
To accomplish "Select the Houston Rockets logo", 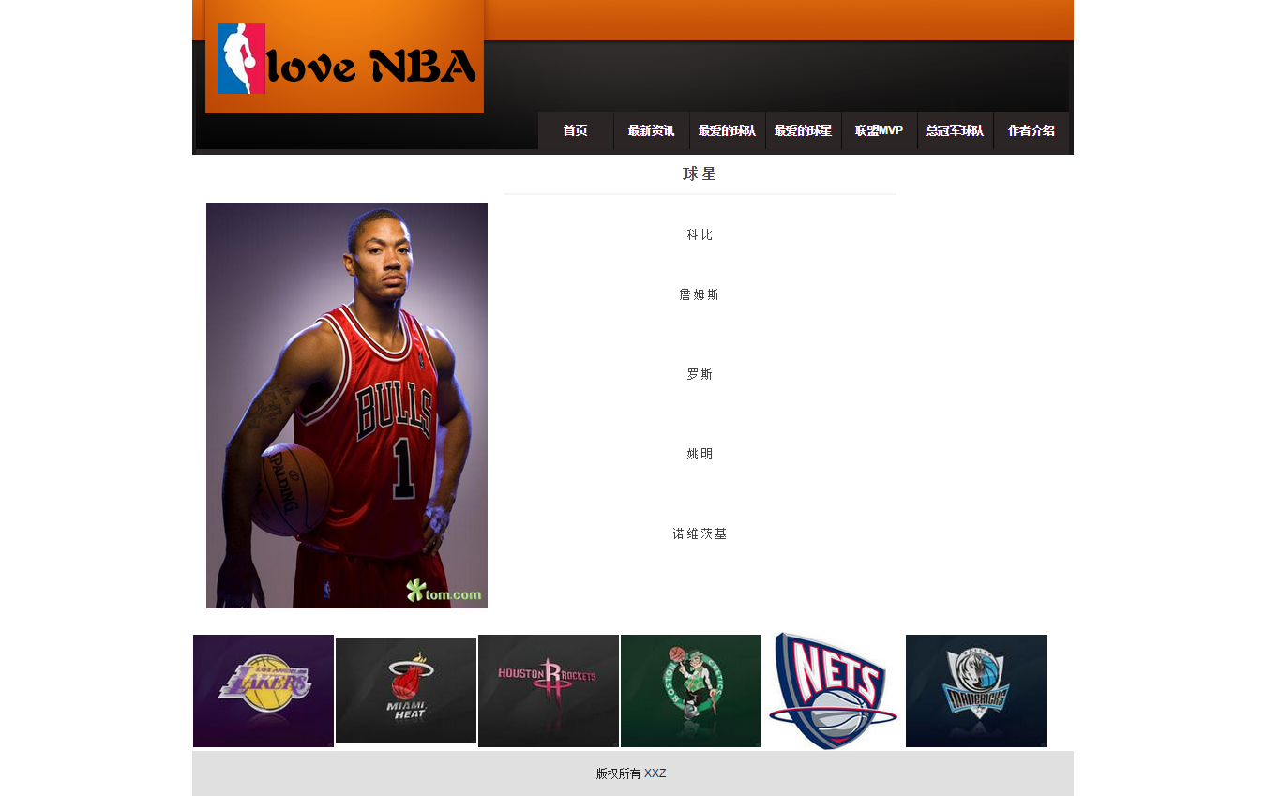I will tap(549, 691).
